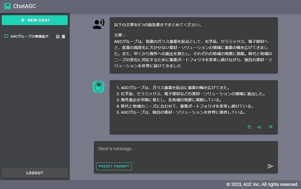Rename chat using the edit pencil icon
The width and height of the screenshot is (301, 189).
point(58,37)
